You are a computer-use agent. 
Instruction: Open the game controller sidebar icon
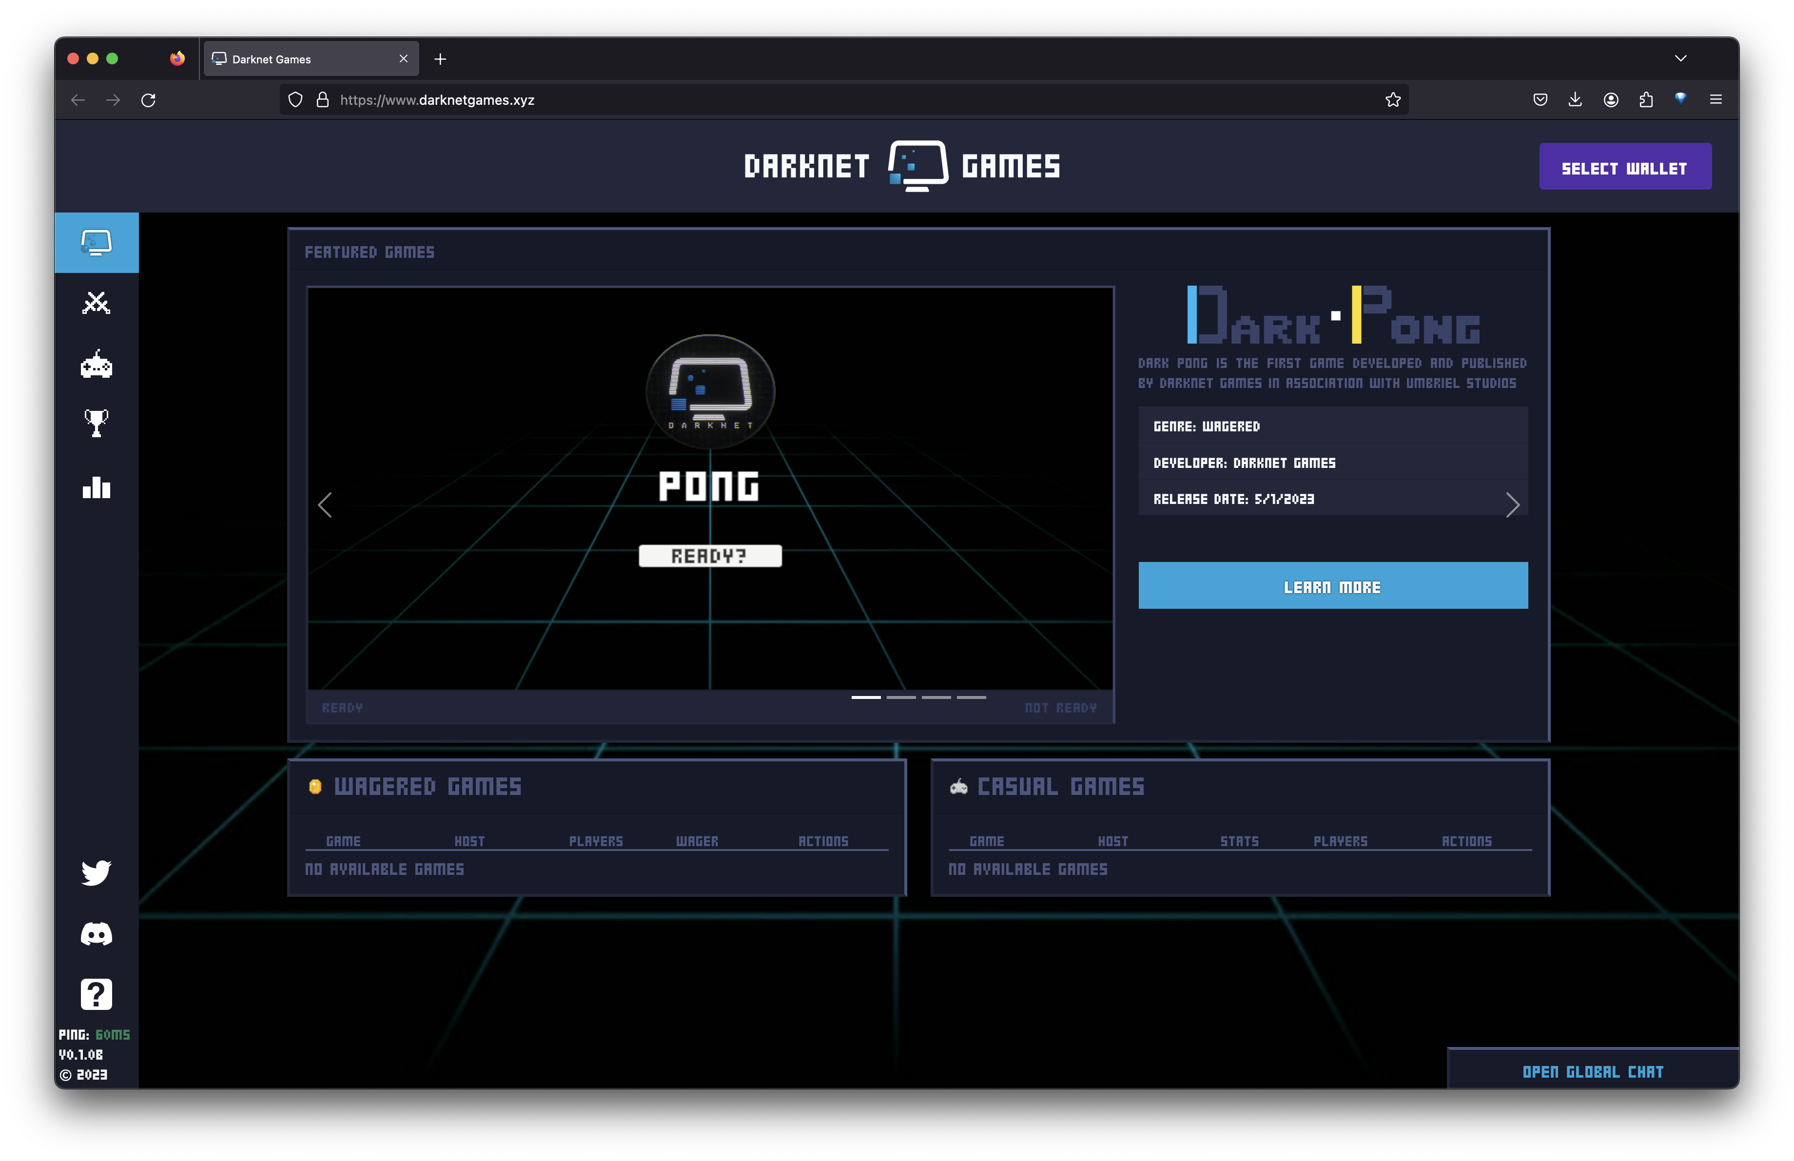coord(97,364)
